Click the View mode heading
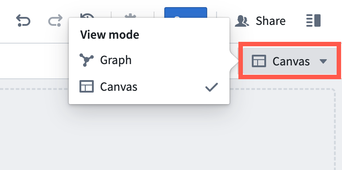Screen dimensions: 342x170 (109, 35)
